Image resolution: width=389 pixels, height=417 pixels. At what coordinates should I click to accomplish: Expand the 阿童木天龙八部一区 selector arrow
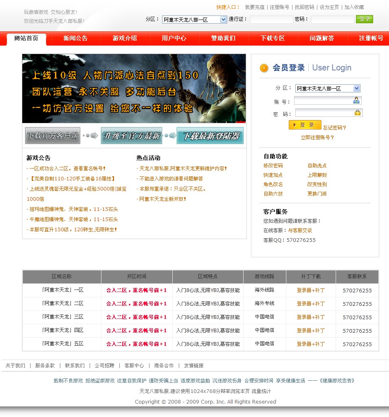(356, 88)
